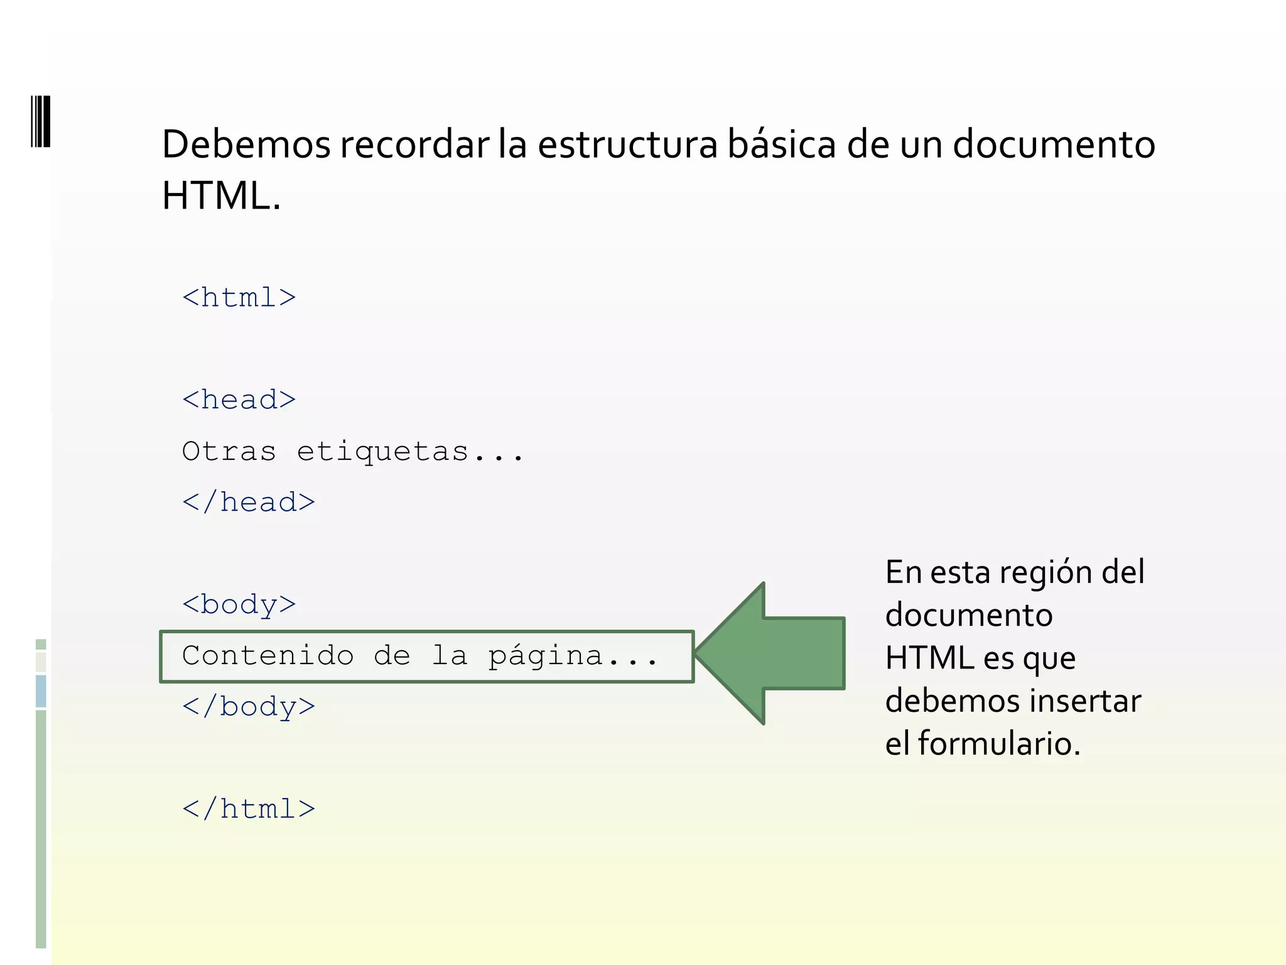The width and height of the screenshot is (1286, 965).
Task: Click the opening '<head>' tag line
Action: (239, 400)
